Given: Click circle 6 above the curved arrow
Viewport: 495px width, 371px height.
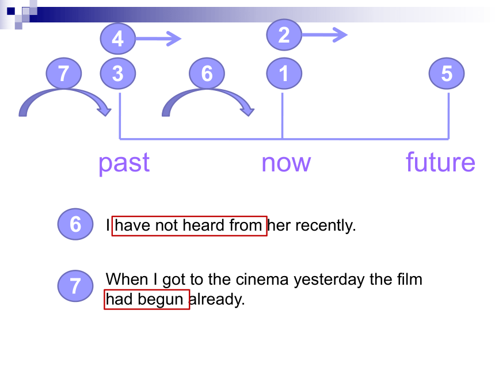Looking at the screenshot, I should (x=207, y=74).
